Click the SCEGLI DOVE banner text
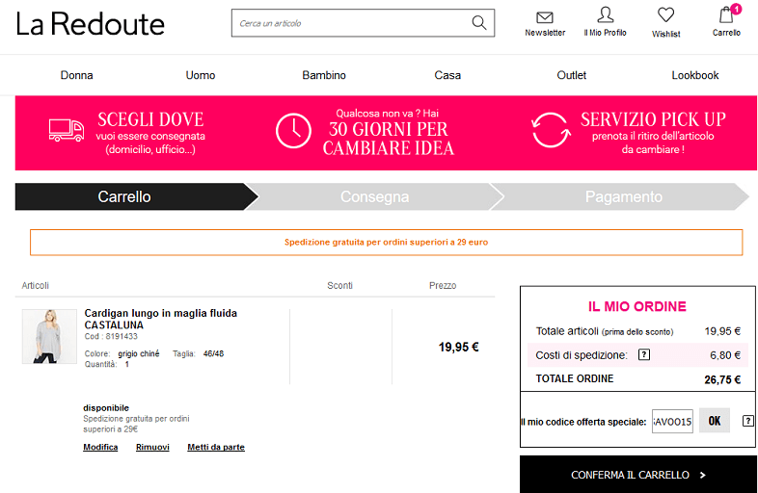Viewport: 758px width, 493px height. click(150, 119)
